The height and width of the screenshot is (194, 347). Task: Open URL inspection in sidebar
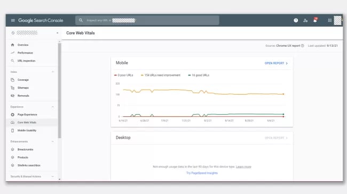coord(26,61)
